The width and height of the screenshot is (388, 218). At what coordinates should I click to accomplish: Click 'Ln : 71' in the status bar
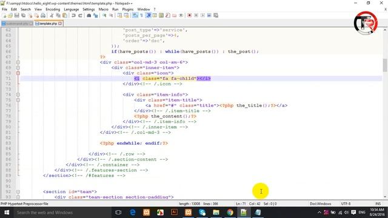pos(241,203)
